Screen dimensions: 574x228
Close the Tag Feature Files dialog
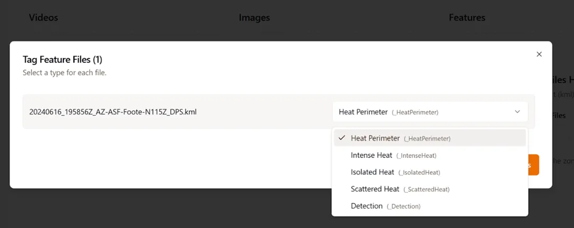click(x=539, y=54)
